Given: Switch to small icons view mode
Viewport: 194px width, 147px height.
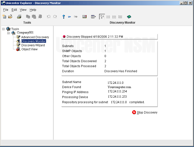Looking at the screenshot, I should pyautogui.click(x=108, y=17).
